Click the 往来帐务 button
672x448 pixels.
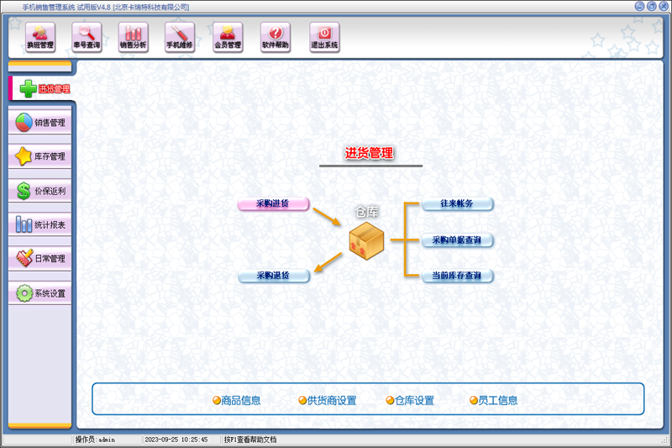(457, 203)
